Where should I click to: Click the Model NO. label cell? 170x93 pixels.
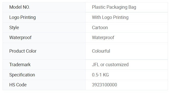click(x=44, y=7)
